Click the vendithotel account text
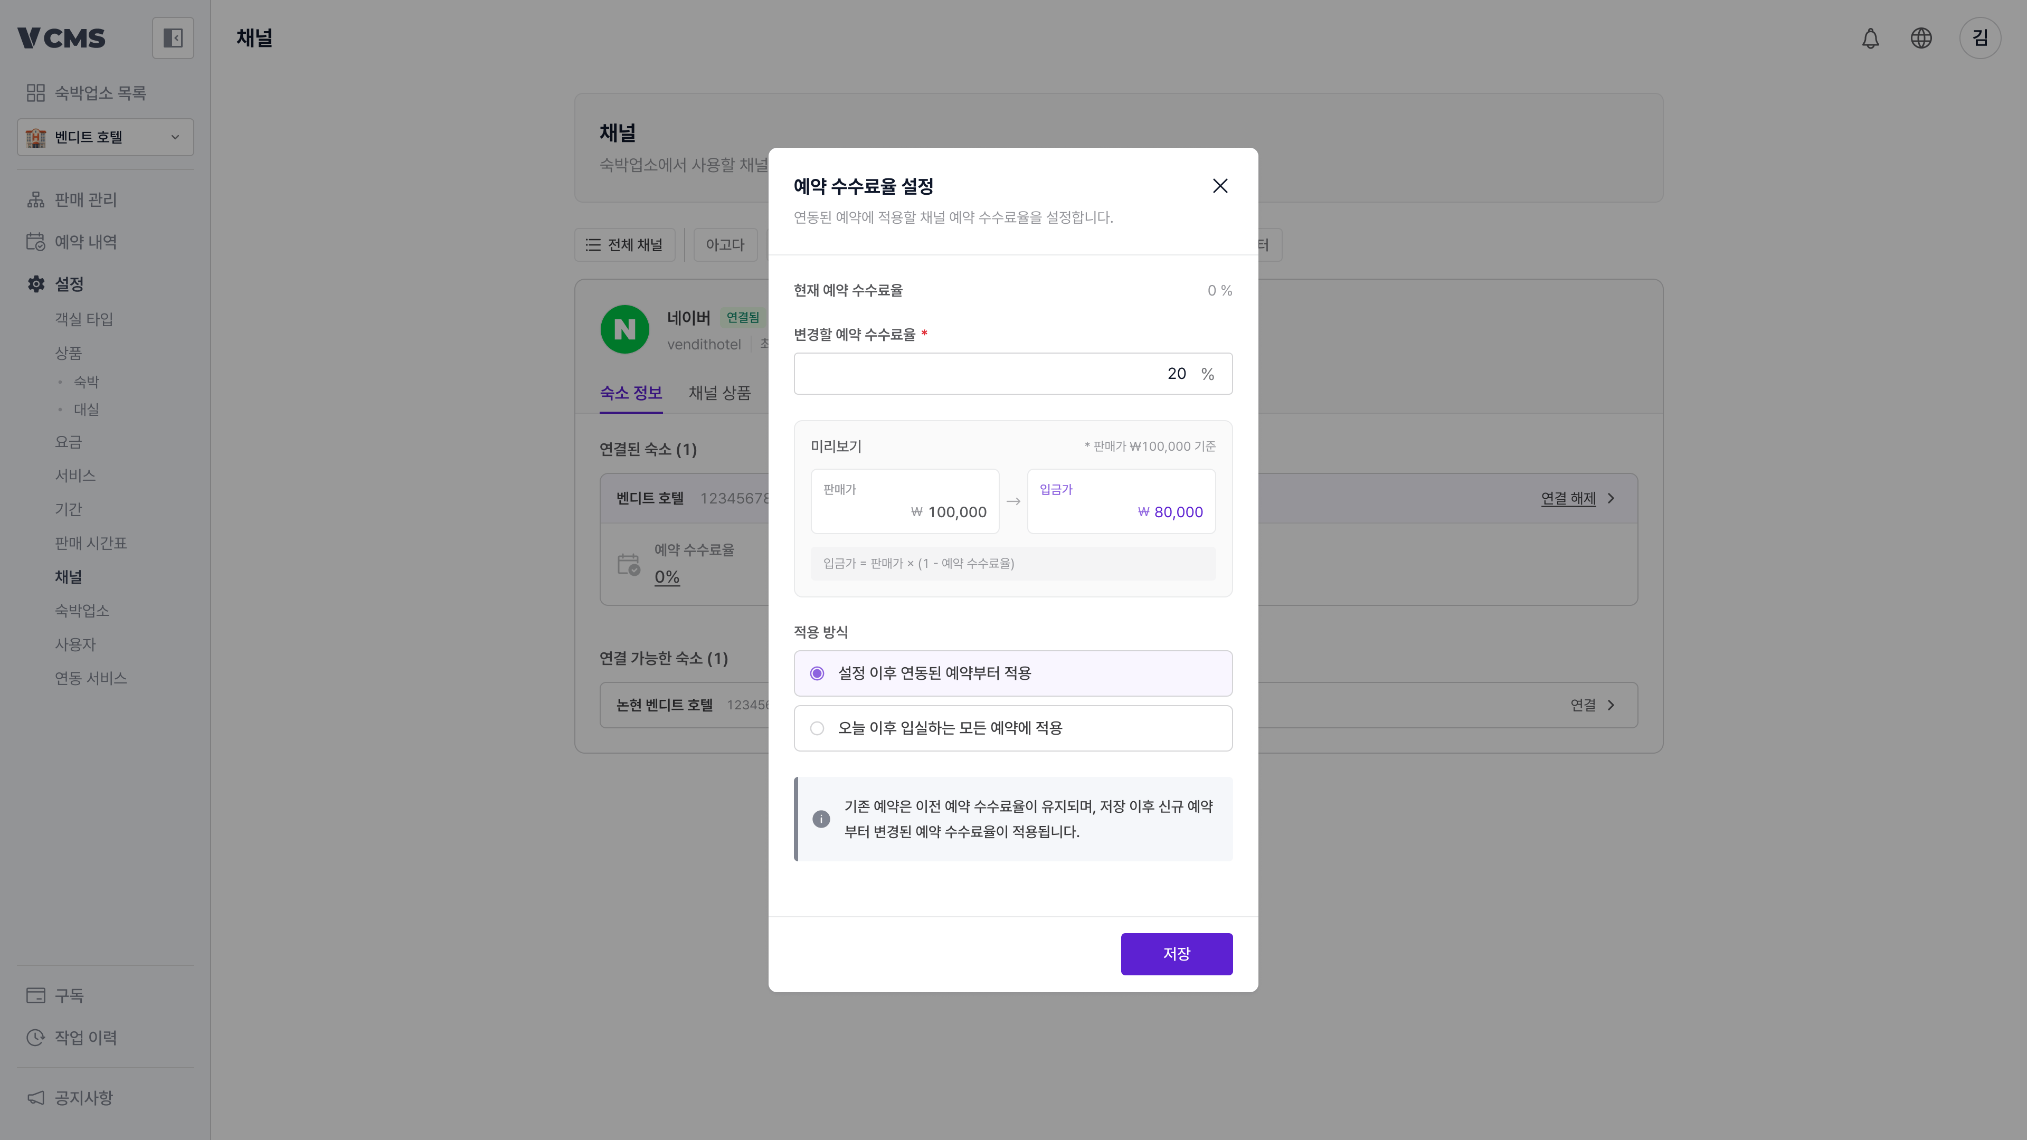 click(x=704, y=345)
